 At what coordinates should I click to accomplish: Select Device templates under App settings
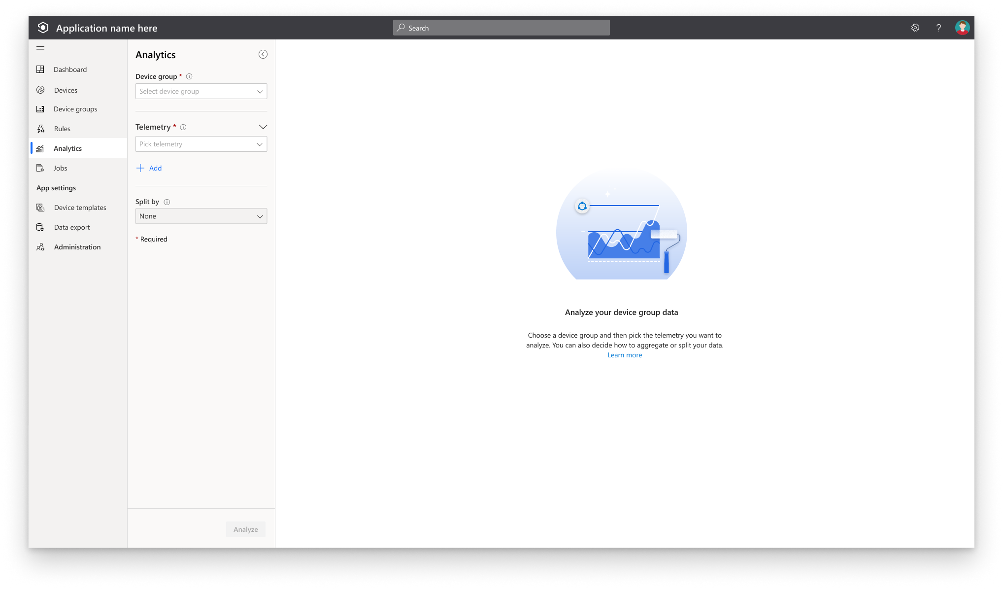tap(80, 208)
